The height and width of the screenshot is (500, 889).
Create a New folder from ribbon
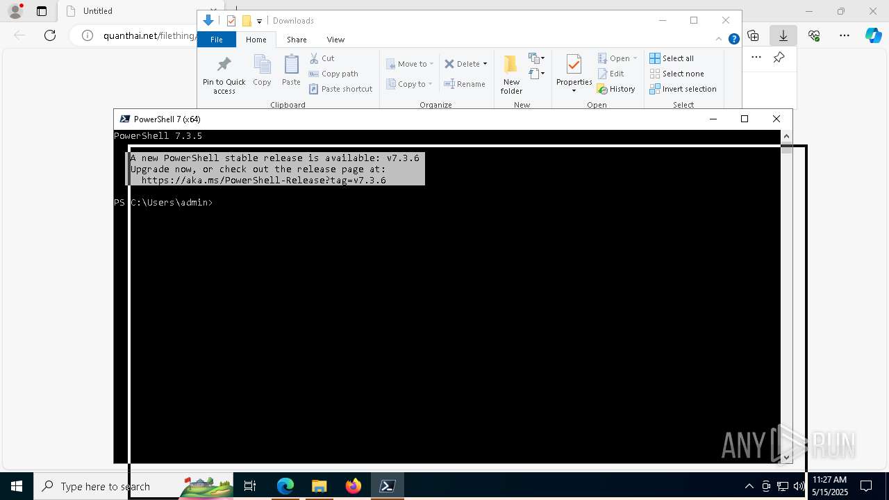tap(511, 74)
